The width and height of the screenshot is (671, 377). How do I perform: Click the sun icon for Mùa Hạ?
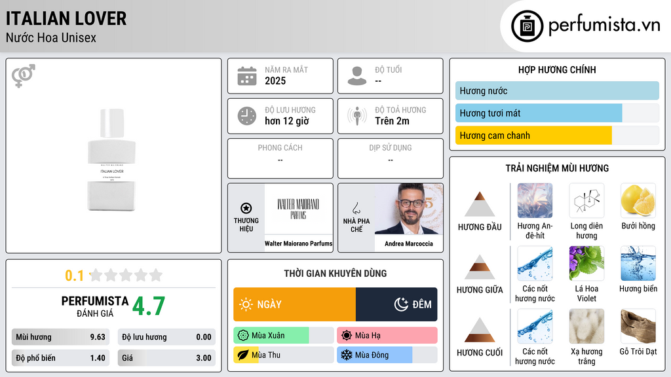click(347, 336)
